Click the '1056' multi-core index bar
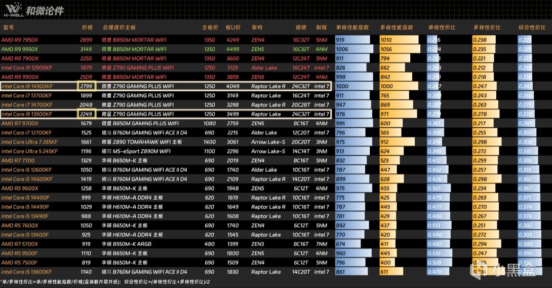Image resolution: width=552 pixels, height=288 pixels. [400, 49]
